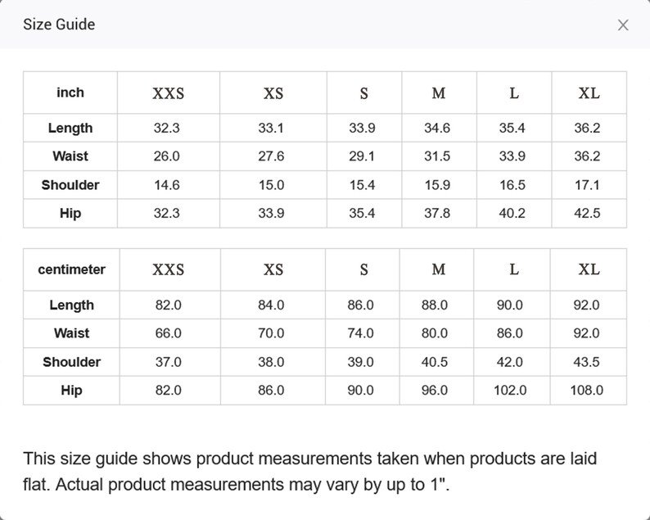Click the 31.5 waist value for M

tap(437, 156)
